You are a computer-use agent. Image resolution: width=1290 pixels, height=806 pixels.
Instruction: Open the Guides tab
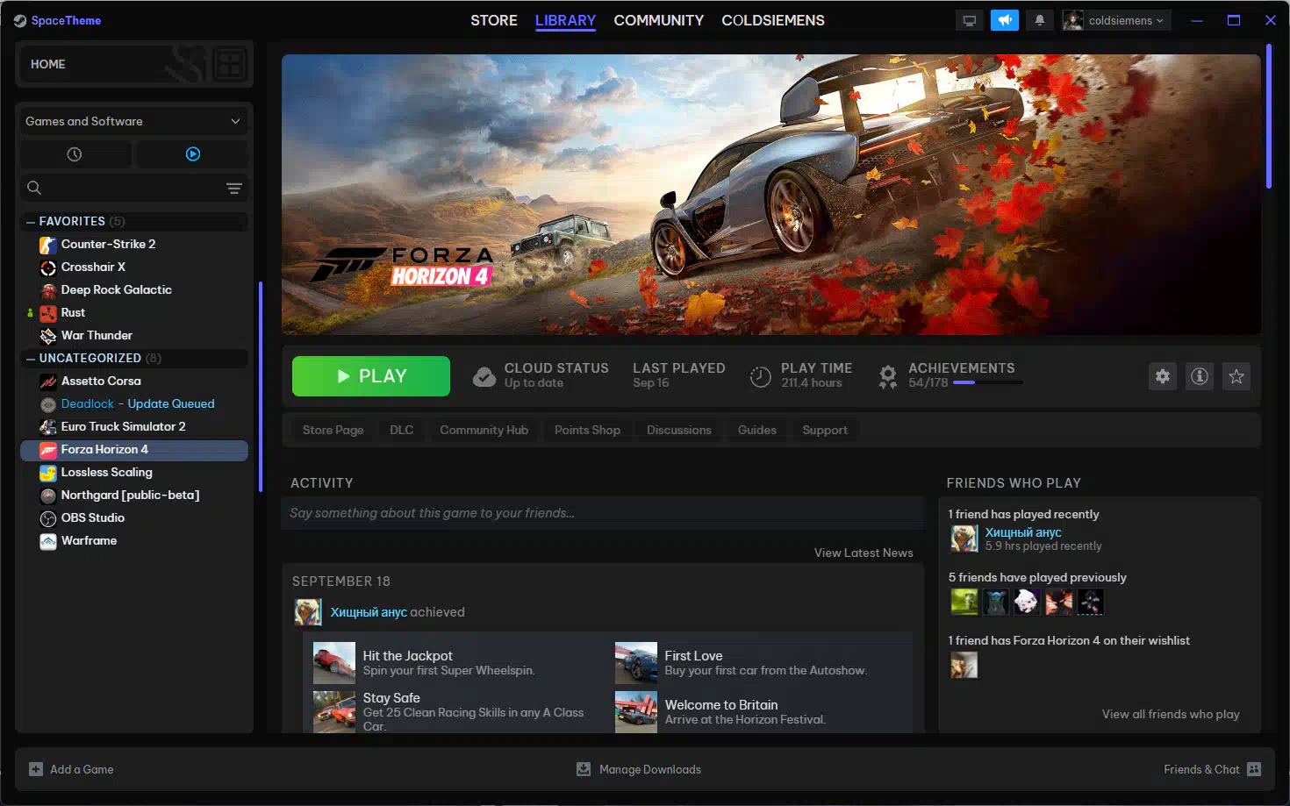[x=757, y=430]
